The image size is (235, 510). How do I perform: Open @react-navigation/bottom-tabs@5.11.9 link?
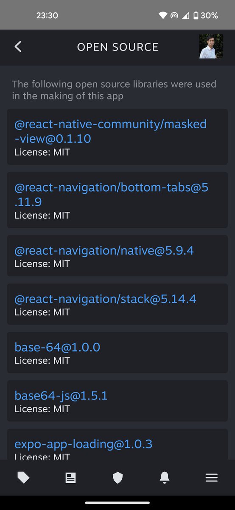[112, 194]
